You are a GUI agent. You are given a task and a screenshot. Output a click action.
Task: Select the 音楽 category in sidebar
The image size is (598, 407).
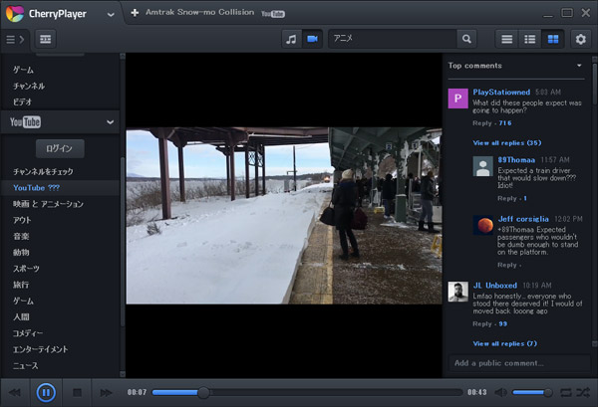point(21,236)
